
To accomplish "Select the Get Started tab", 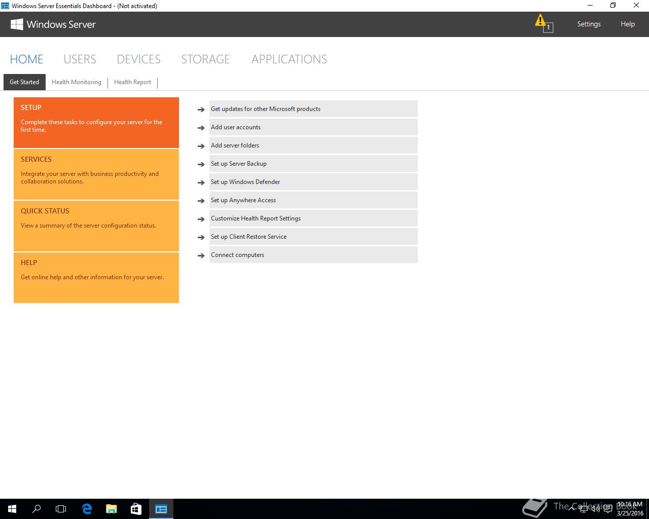I will pos(24,82).
